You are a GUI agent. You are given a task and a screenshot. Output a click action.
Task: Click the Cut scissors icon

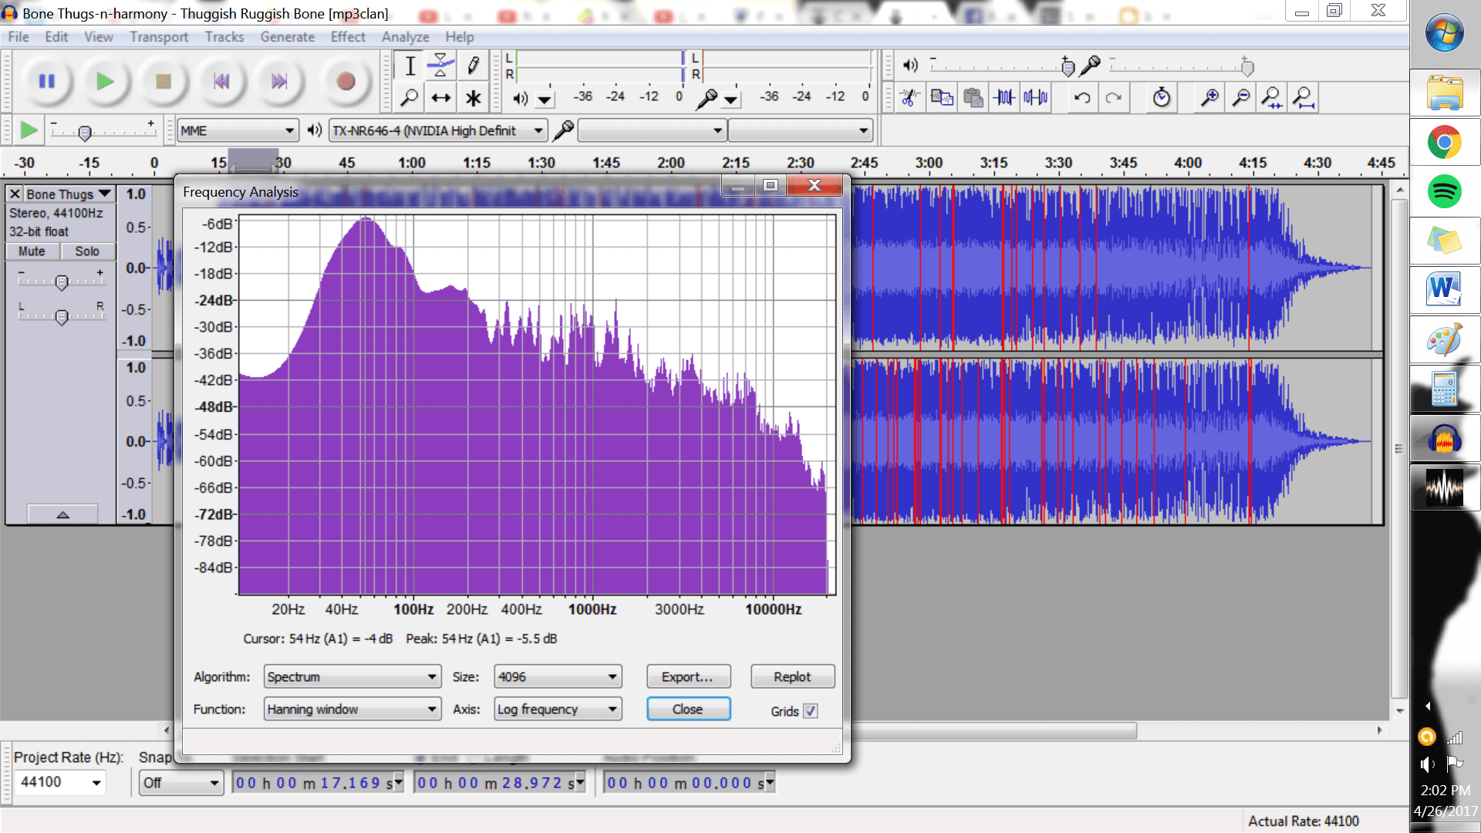point(910,98)
